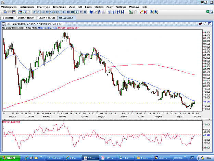This screenshot has height=161, width=214.
Task: Select 1H time scale button
Action: tap(60, 12)
